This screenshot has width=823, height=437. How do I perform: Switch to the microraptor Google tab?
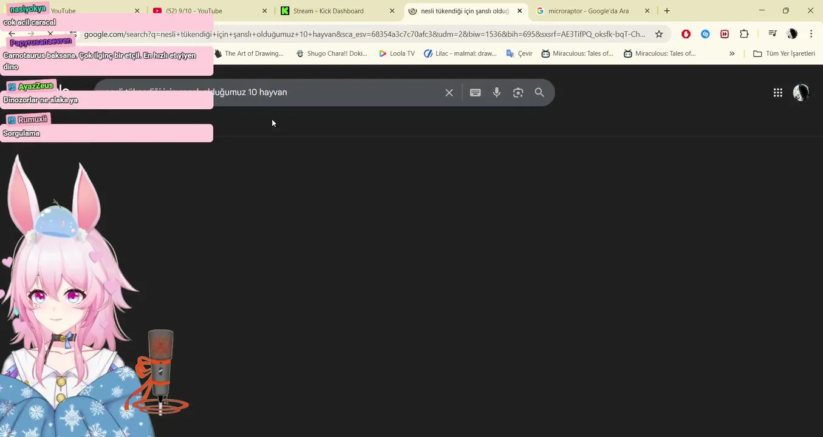592,11
